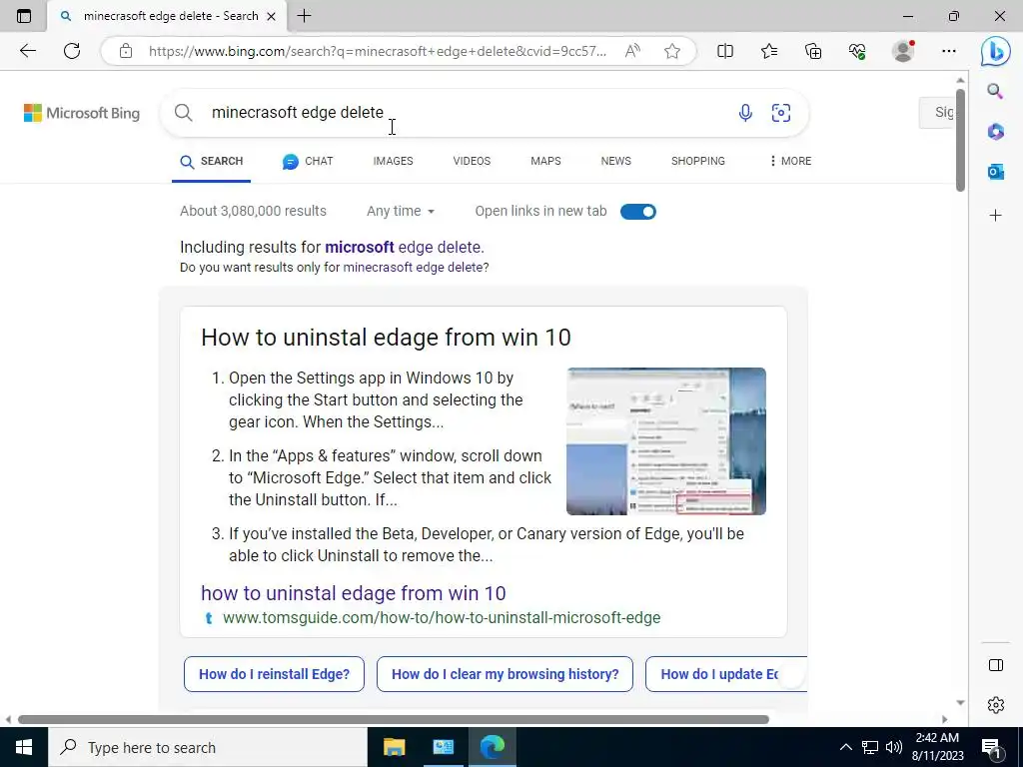Click How do I reinstall Edge? chip

[274, 674]
